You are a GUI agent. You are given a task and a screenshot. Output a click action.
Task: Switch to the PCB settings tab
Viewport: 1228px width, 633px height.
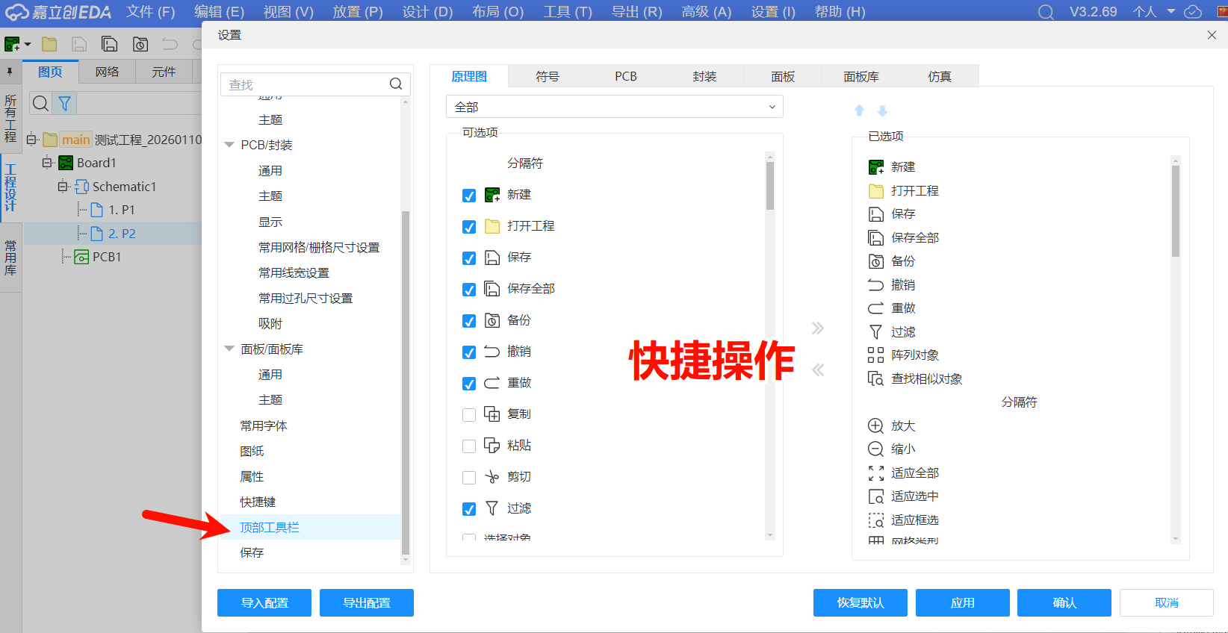(x=626, y=76)
